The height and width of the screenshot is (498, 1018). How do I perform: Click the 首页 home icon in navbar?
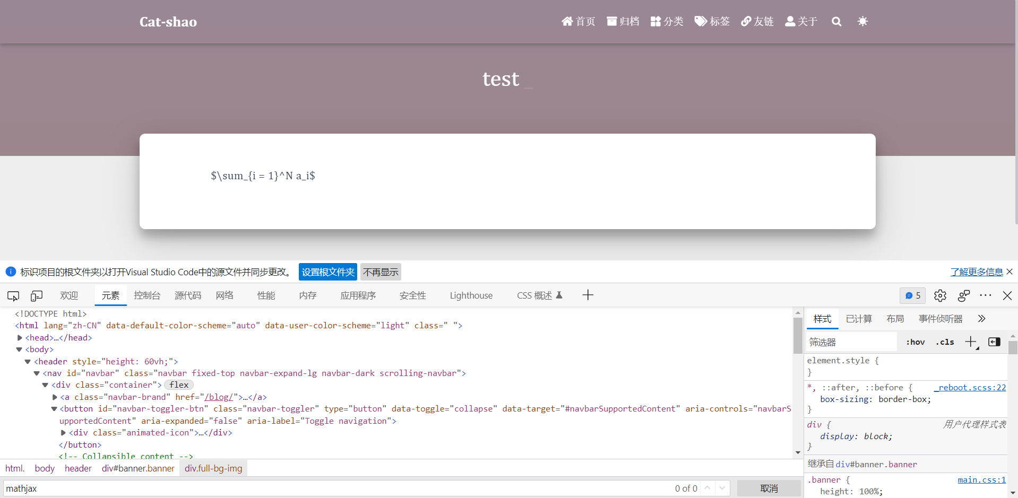tap(567, 21)
